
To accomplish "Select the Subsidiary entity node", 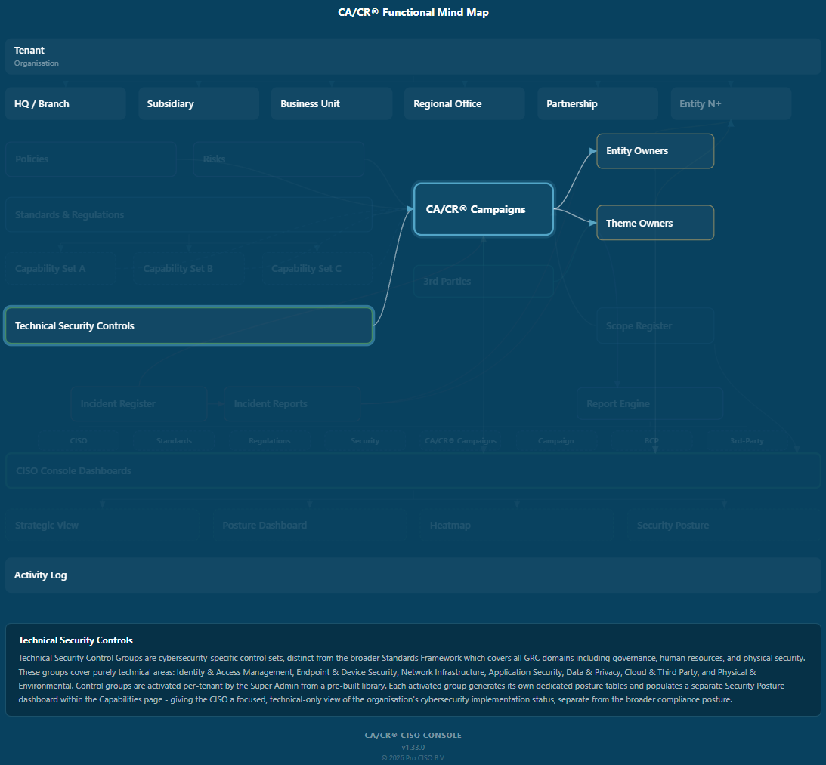I will point(199,103).
